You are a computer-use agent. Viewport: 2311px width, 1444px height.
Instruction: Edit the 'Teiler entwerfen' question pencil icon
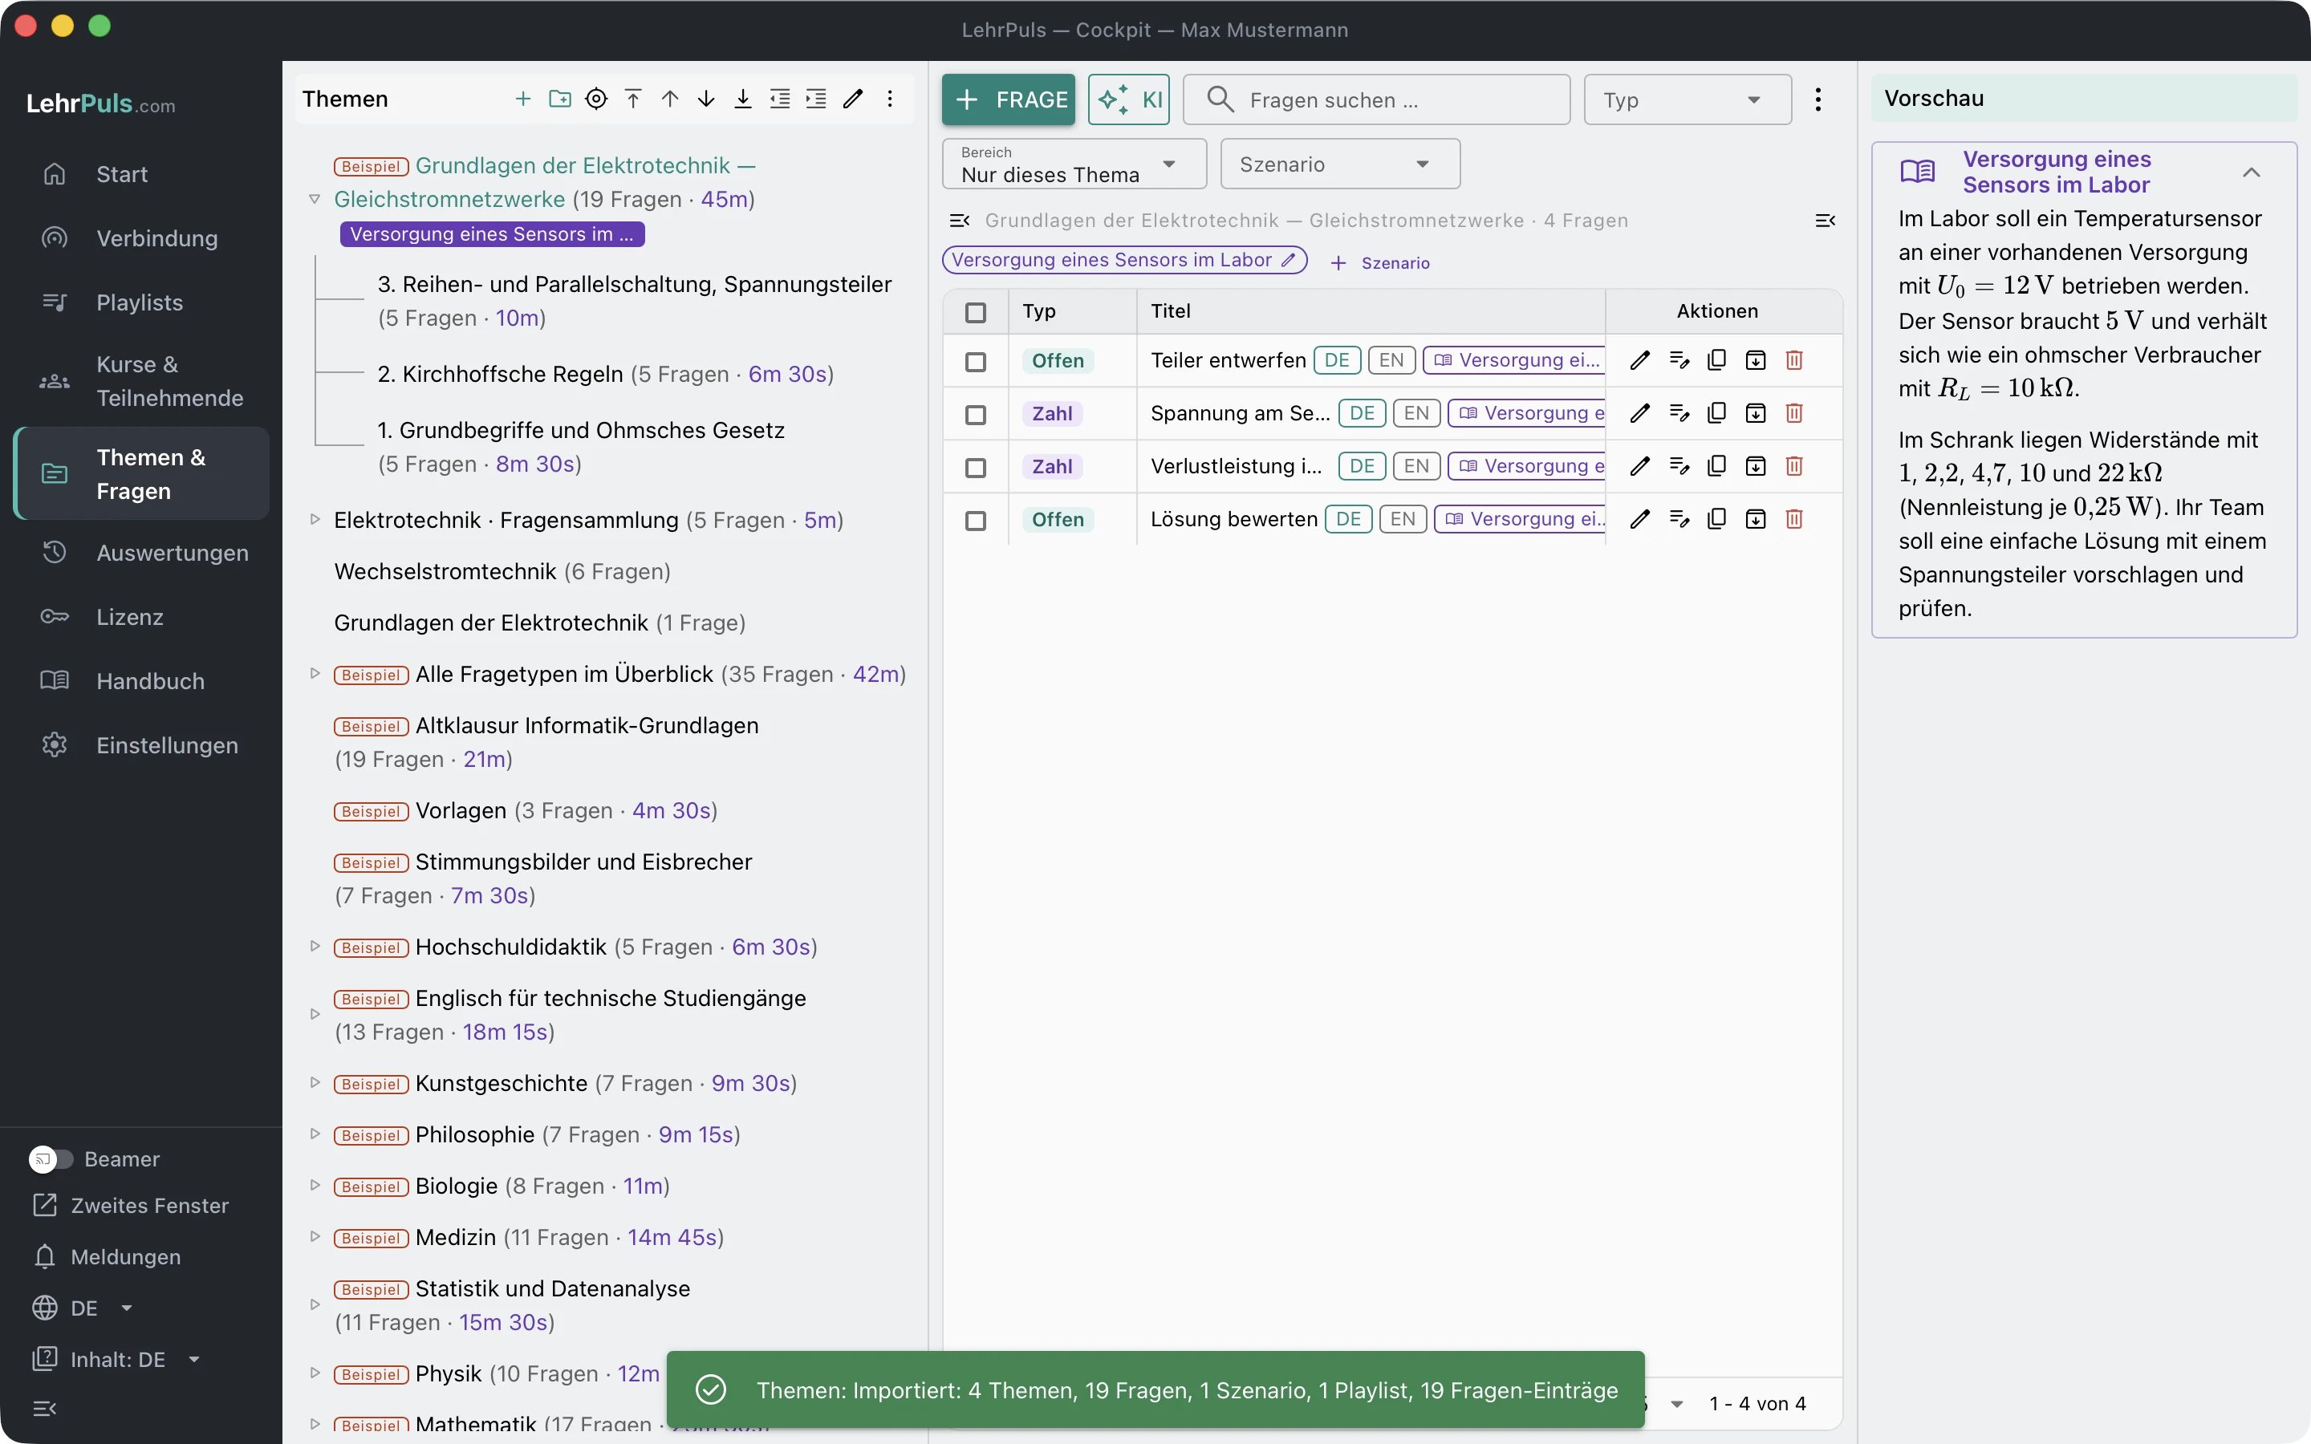(1639, 360)
